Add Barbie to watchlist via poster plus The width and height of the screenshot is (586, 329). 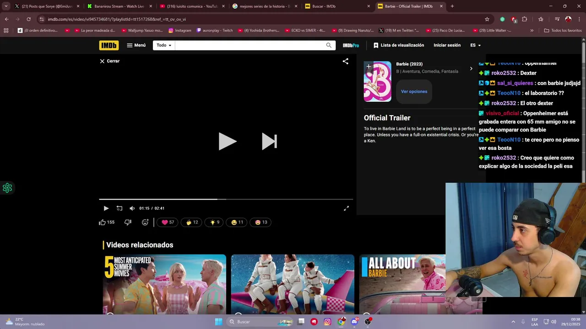click(369, 67)
